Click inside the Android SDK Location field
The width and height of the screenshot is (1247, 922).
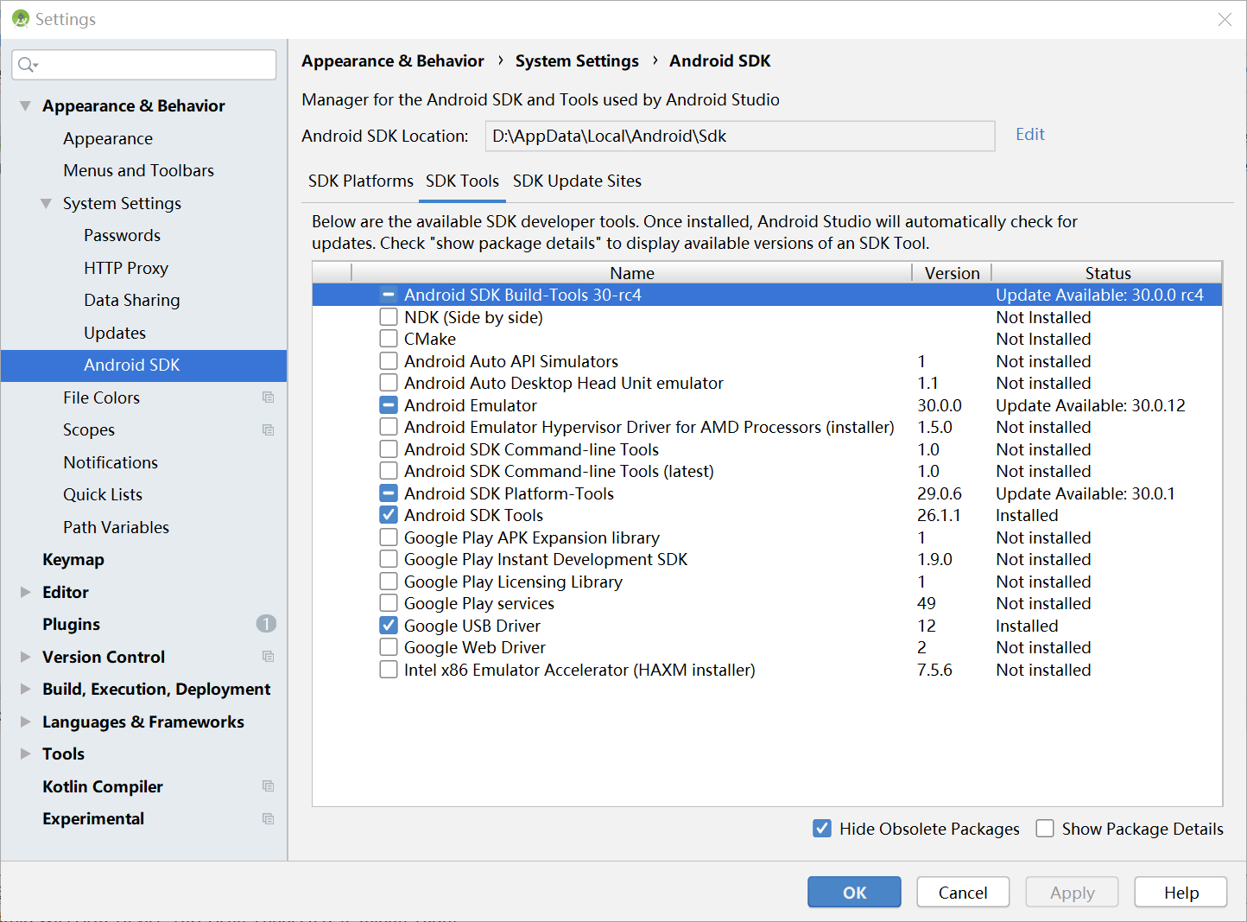[x=740, y=136]
